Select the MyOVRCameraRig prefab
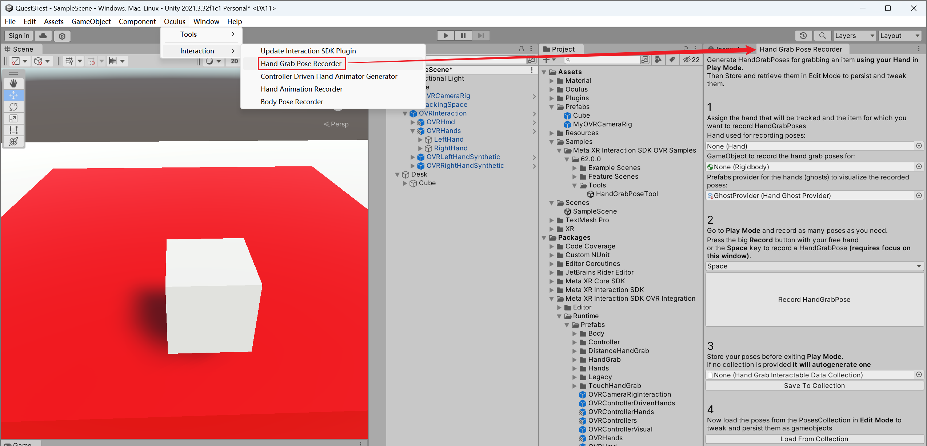The image size is (927, 446). click(x=598, y=124)
